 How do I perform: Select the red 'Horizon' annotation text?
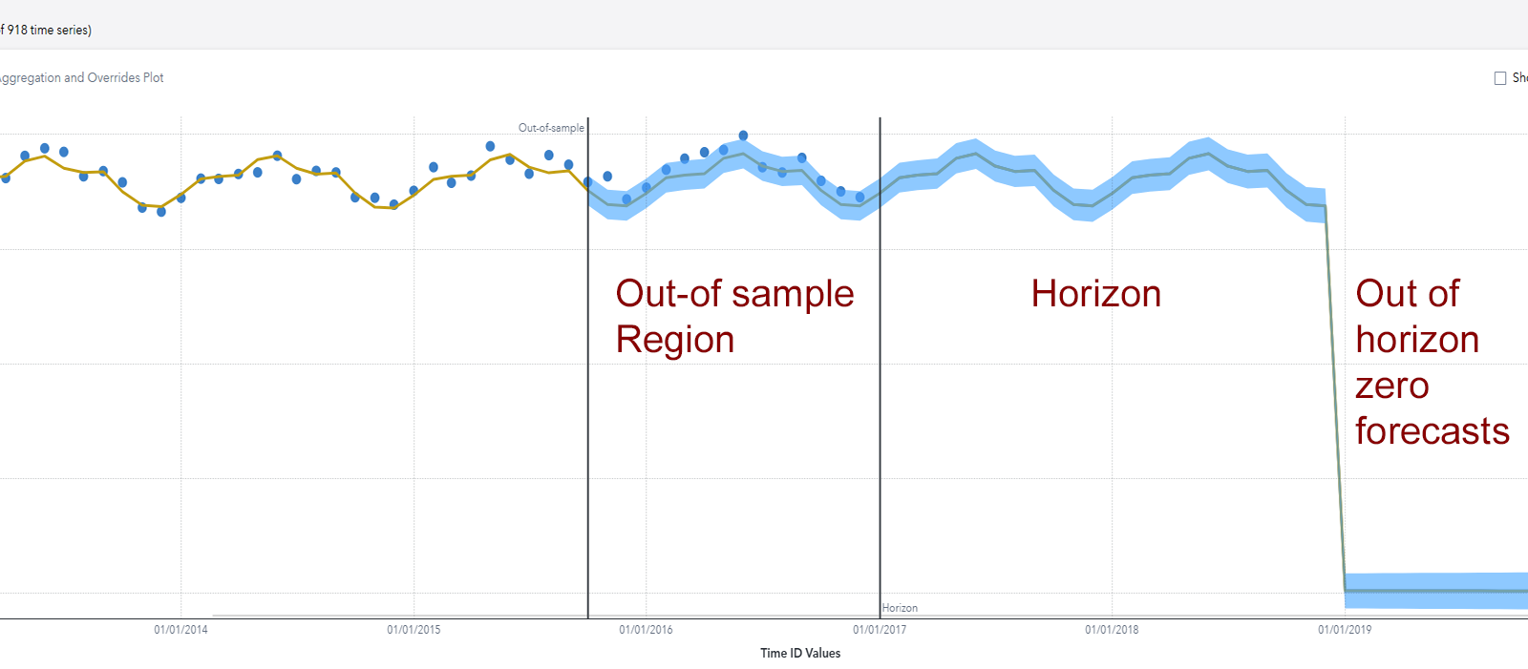pyautogui.click(x=1095, y=294)
